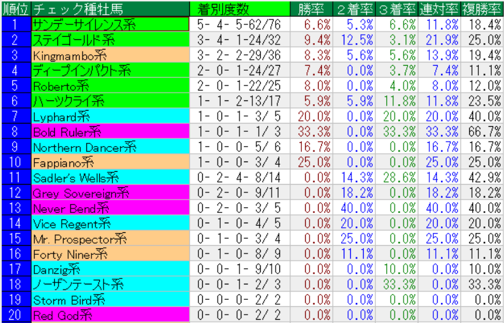Click the 順位 column header

(x=15, y=8)
